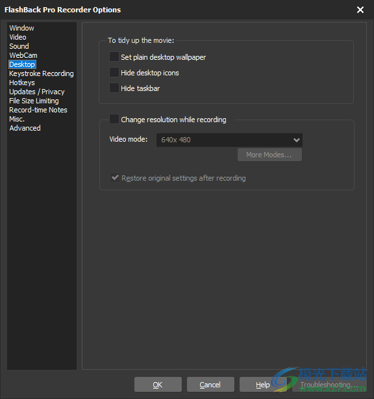Enable Set plain desktop wallpaper
Image resolution: width=374 pixels, height=399 pixels.
tap(114, 57)
